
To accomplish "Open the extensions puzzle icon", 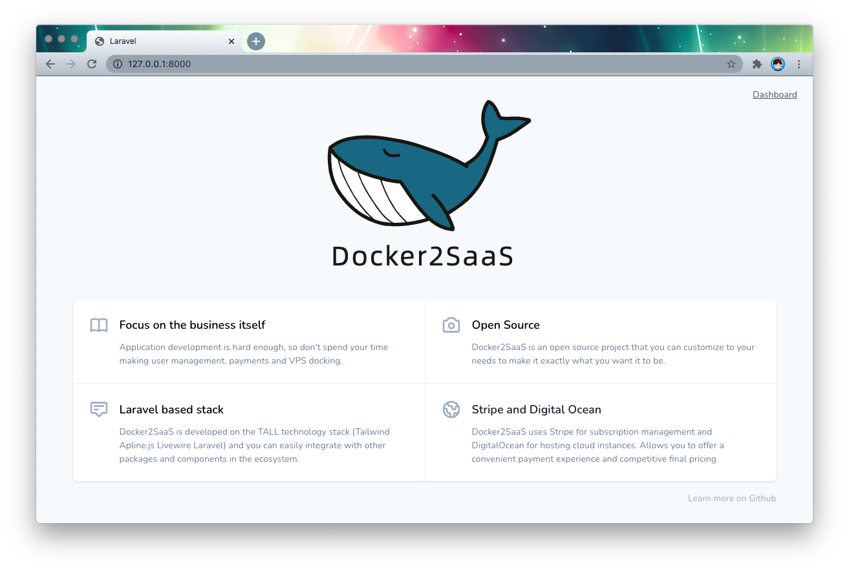I will click(757, 64).
